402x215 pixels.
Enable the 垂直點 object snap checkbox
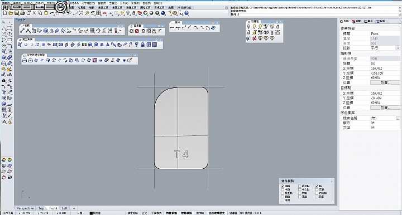(x=283, y=193)
